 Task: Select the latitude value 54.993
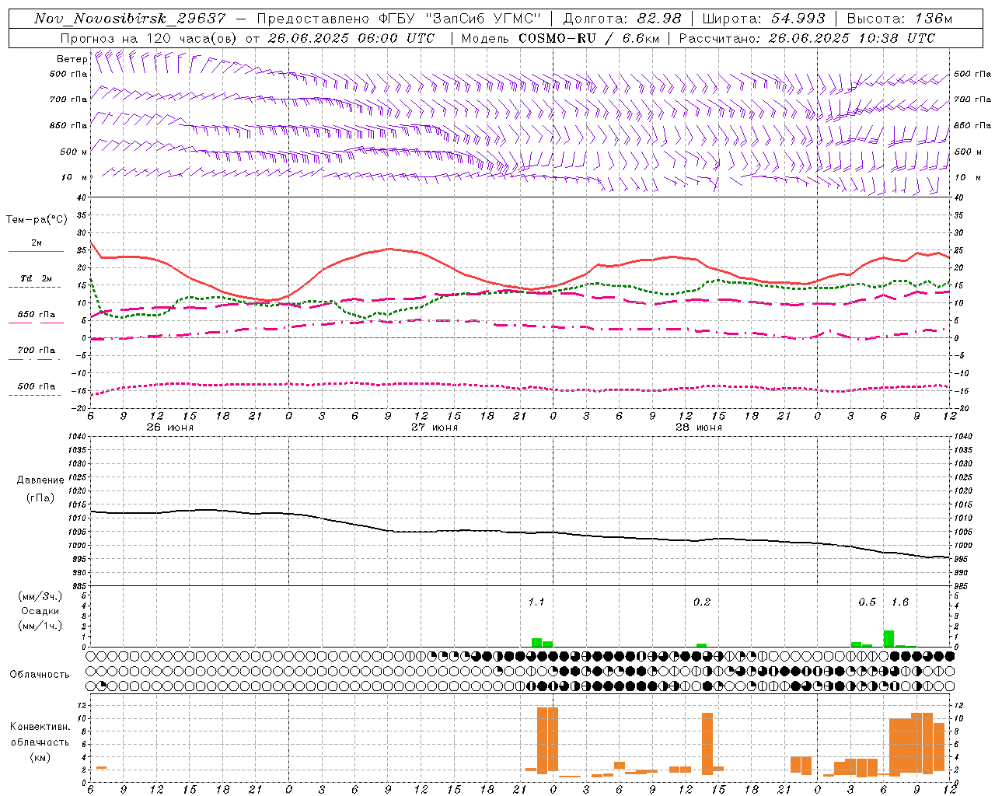click(x=798, y=19)
